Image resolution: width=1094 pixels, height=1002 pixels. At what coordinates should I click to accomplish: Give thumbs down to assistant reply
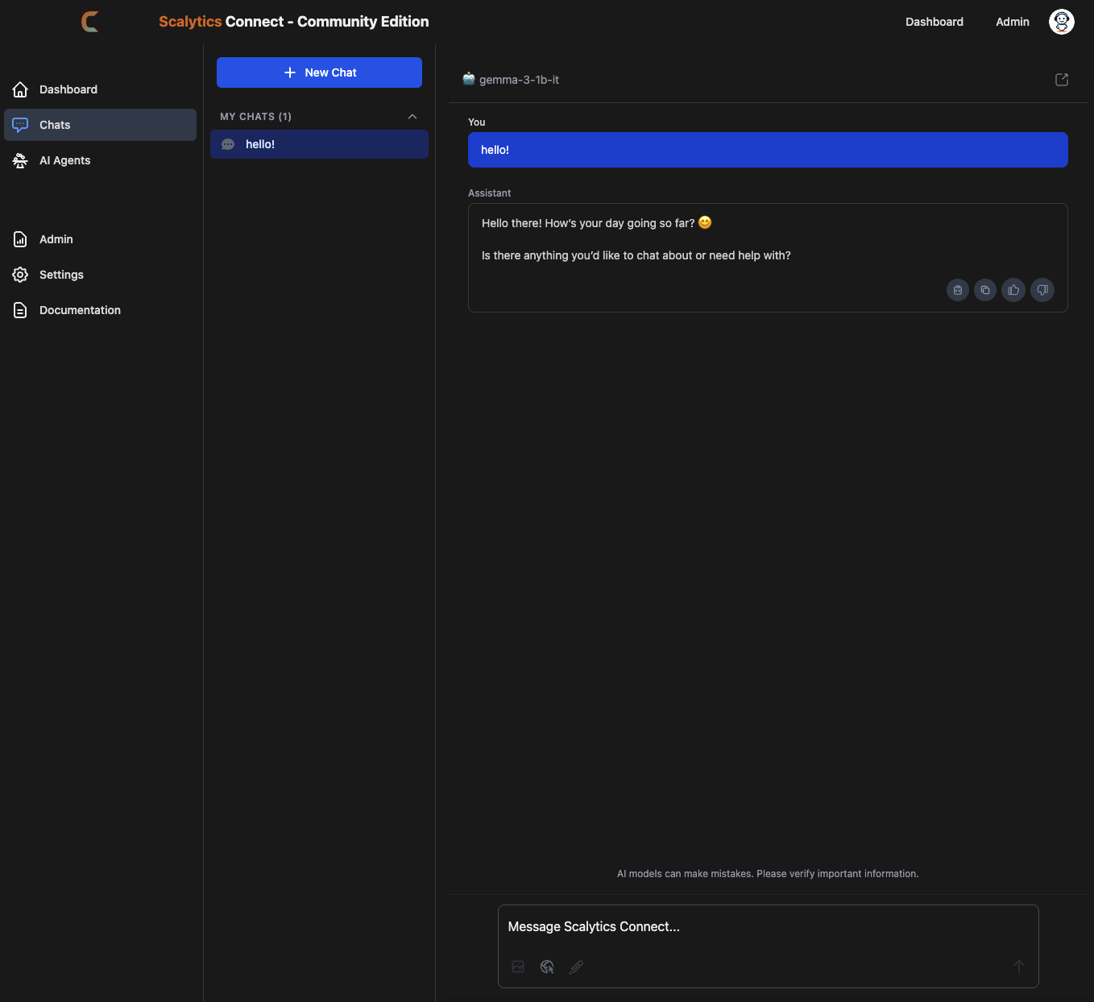[1042, 290]
